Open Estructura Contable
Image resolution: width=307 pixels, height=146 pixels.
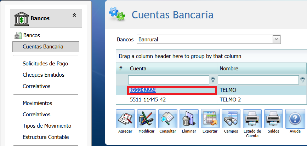click(x=46, y=137)
